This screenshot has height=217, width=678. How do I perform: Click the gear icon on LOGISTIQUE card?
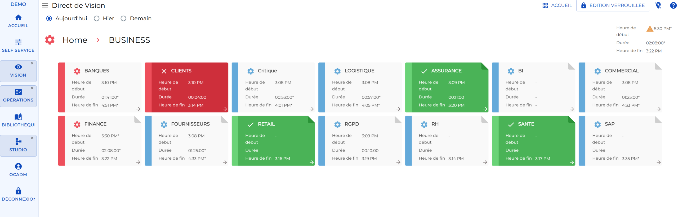pyautogui.click(x=337, y=71)
